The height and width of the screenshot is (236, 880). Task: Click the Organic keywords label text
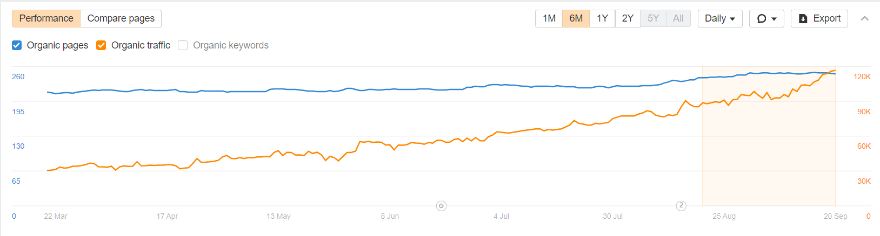[231, 45]
